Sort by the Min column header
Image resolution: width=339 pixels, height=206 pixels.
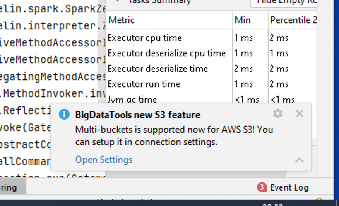coord(243,20)
